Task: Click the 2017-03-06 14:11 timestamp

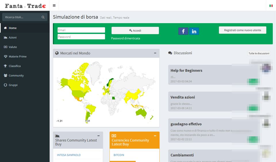Action: pos(181,108)
